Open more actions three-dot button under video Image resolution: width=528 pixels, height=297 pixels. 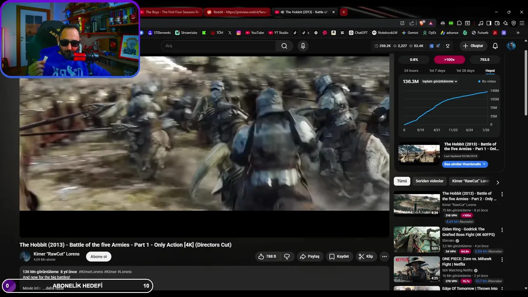384,257
